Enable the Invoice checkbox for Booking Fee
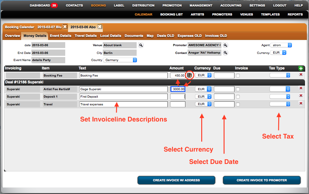 click(x=238, y=75)
